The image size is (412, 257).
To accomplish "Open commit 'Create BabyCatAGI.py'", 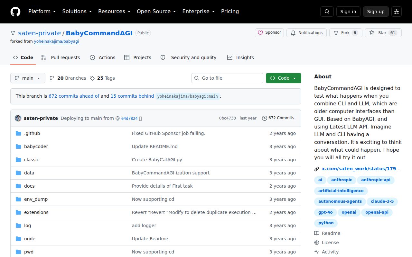I will [157, 160].
